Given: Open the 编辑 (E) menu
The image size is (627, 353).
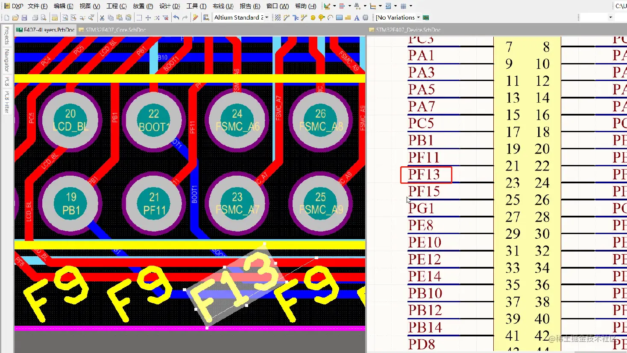Looking at the screenshot, I should 64,6.
